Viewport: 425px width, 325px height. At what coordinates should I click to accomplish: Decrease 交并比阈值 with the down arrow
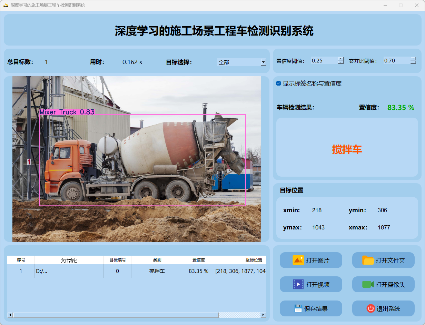click(413, 62)
